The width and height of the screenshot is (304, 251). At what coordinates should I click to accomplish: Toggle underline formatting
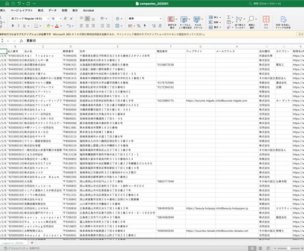24,26
